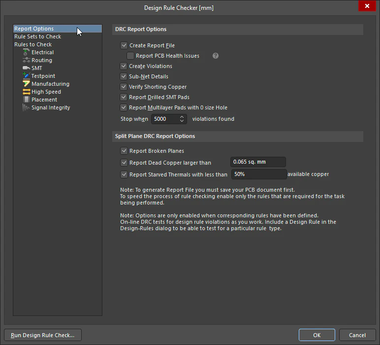Toggle Report Broken Planes checkbox
The height and width of the screenshot is (345, 380).
[x=124, y=151]
